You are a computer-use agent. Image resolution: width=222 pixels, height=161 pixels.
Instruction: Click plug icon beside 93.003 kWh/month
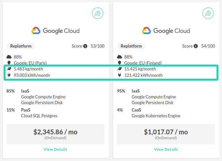[x=9, y=75]
